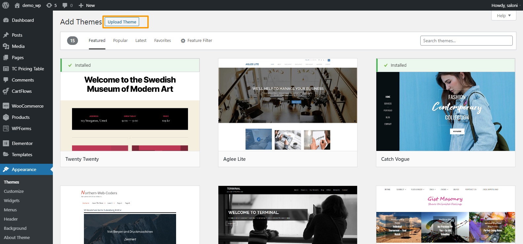
Task: Switch to the Favorites tab
Action: (163, 41)
